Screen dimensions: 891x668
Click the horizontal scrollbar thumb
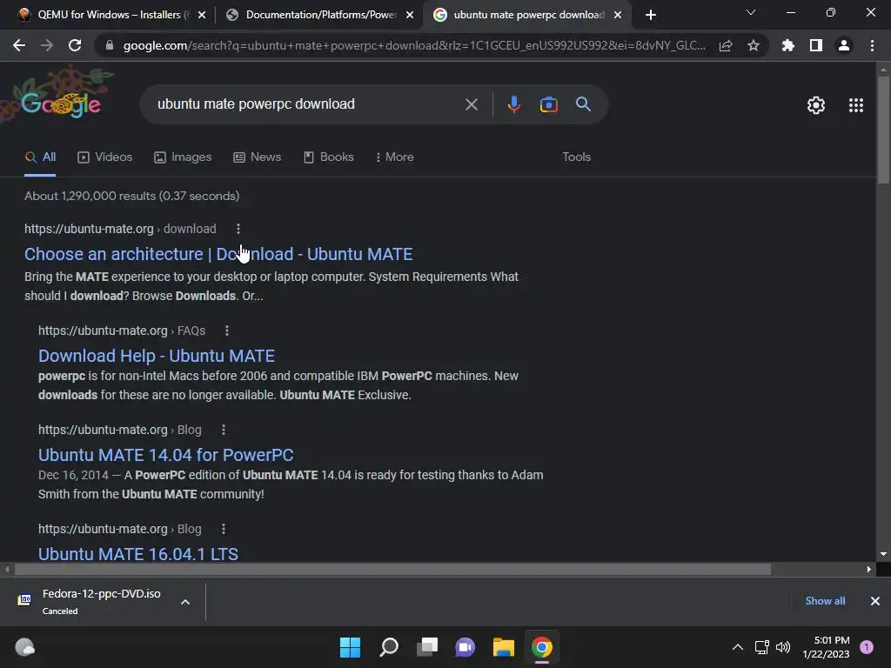tap(392, 569)
